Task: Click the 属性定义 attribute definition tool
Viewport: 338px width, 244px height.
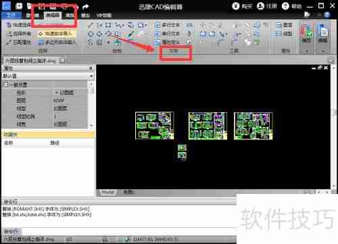Action: (168, 42)
